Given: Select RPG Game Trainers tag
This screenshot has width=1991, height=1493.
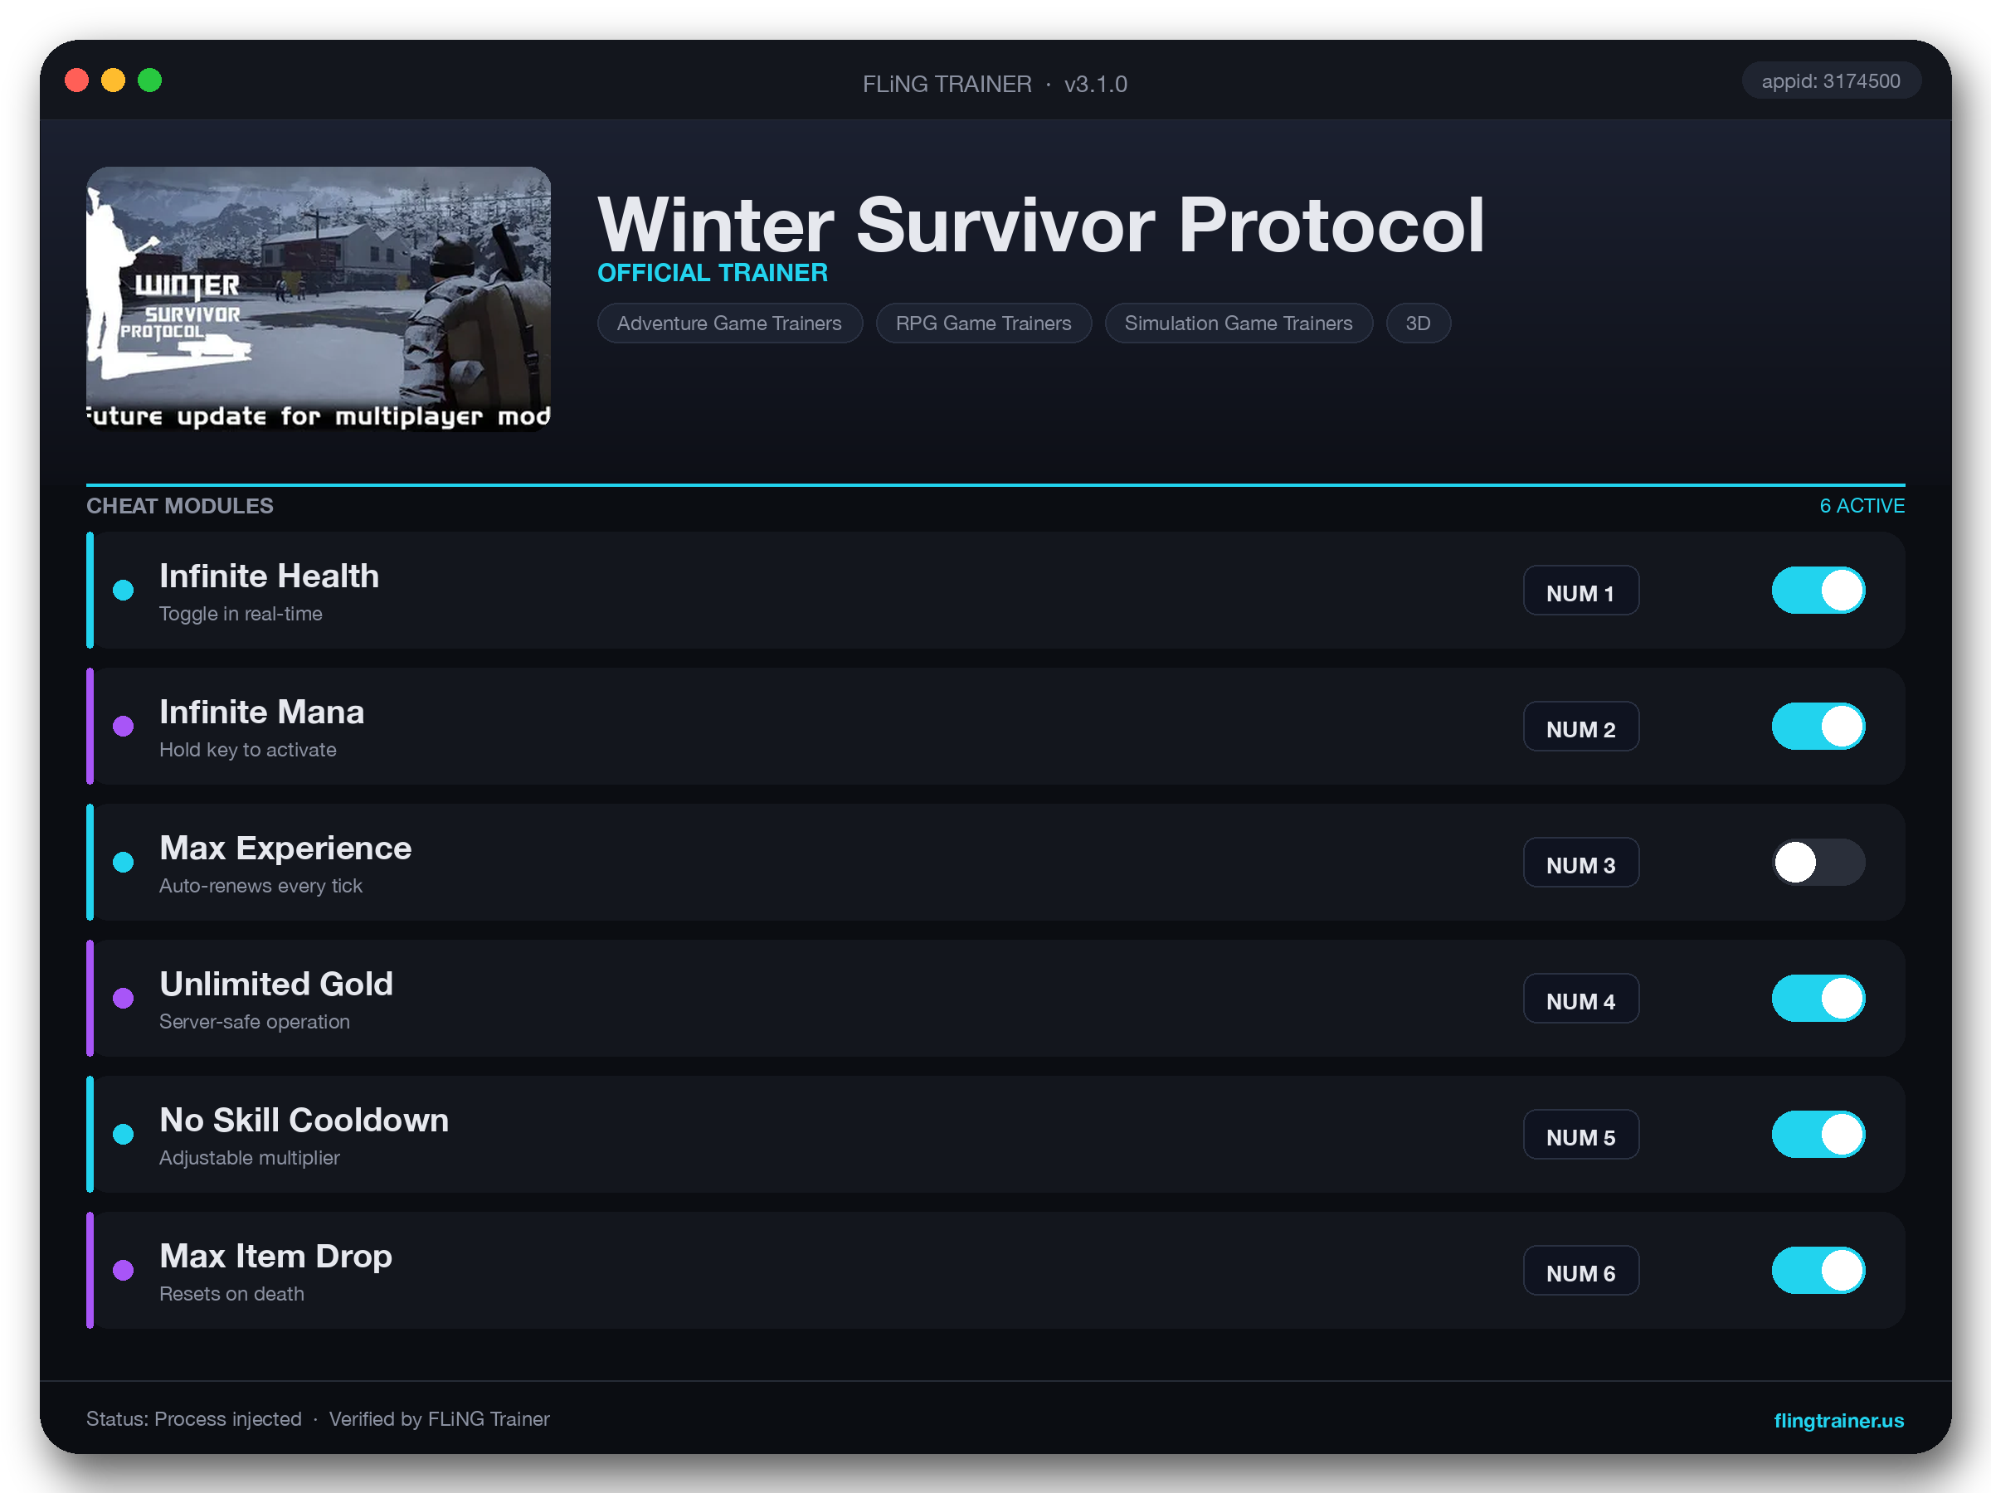Looking at the screenshot, I should tap(983, 323).
